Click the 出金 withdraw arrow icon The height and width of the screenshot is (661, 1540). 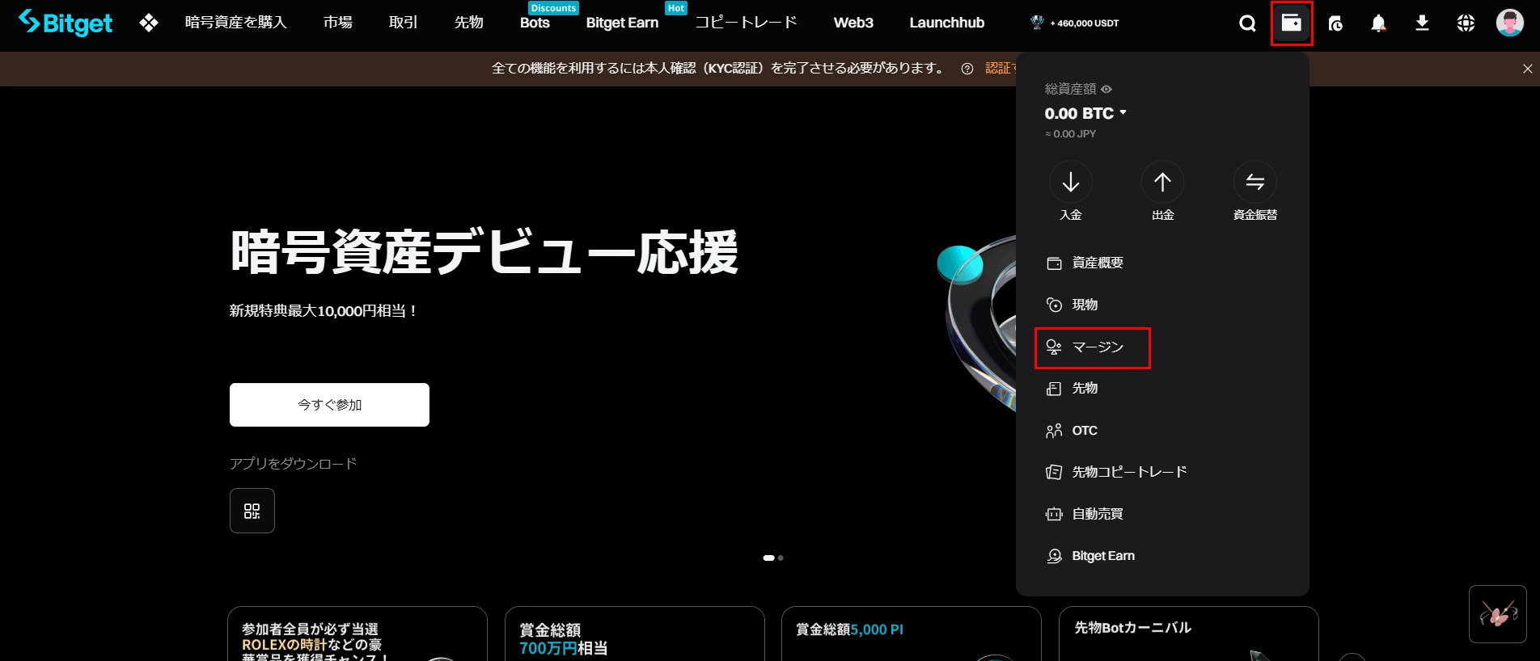(x=1162, y=183)
